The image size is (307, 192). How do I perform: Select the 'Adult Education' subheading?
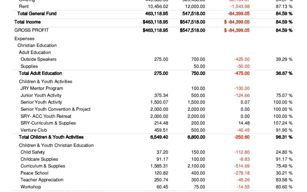tap(35, 53)
